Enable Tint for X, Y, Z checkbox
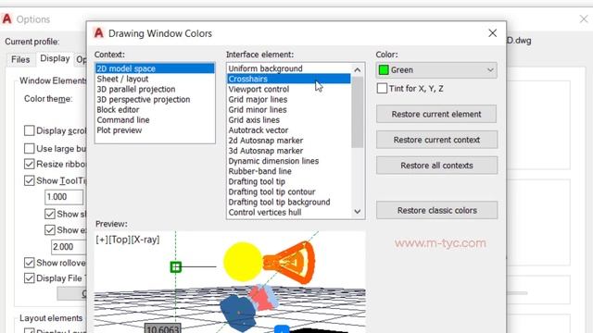The width and height of the screenshot is (593, 333). pyautogui.click(x=382, y=89)
